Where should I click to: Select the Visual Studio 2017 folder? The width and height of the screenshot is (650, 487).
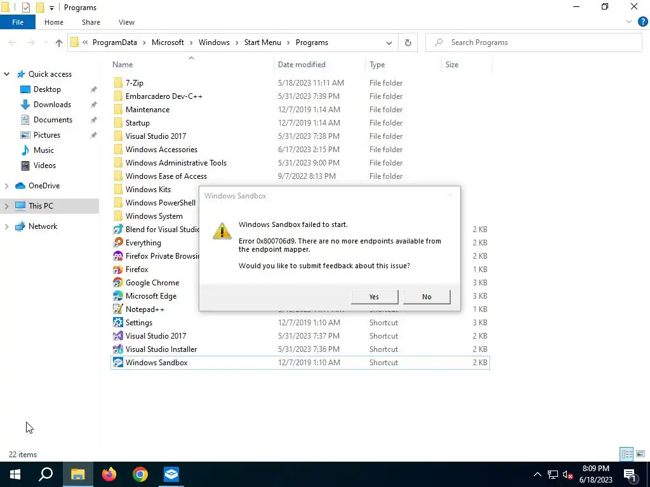click(156, 136)
